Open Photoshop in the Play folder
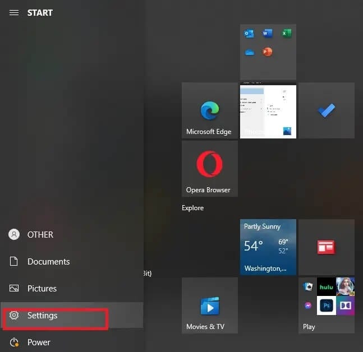 pos(327,305)
